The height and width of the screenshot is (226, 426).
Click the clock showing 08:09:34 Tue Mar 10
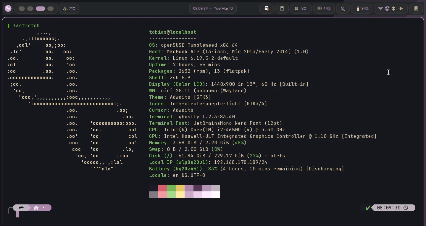coord(213,9)
